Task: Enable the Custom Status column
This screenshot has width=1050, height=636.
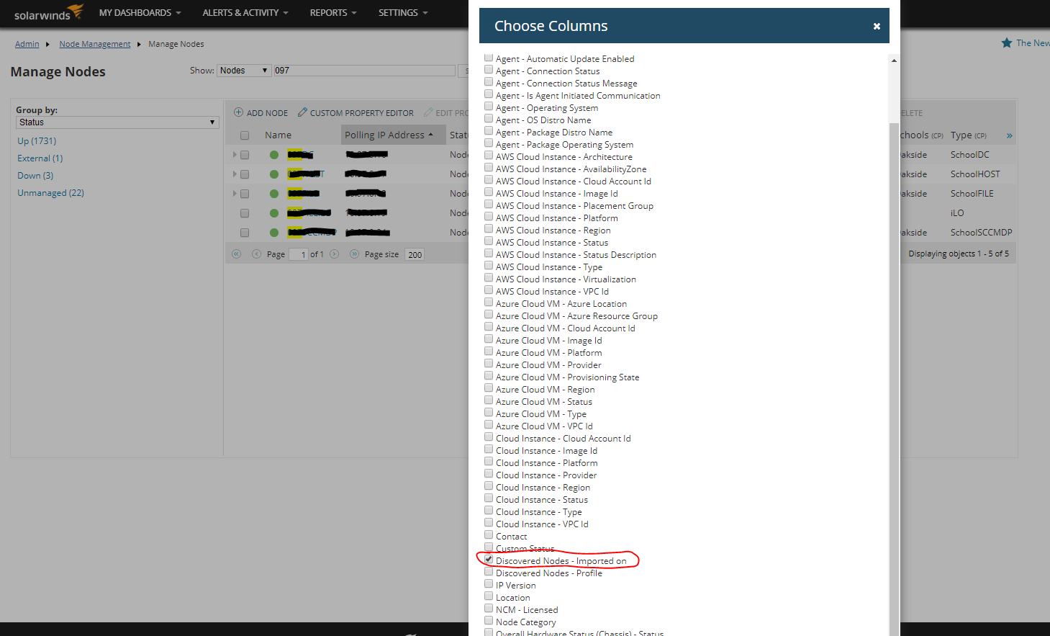Action: pyautogui.click(x=489, y=547)
